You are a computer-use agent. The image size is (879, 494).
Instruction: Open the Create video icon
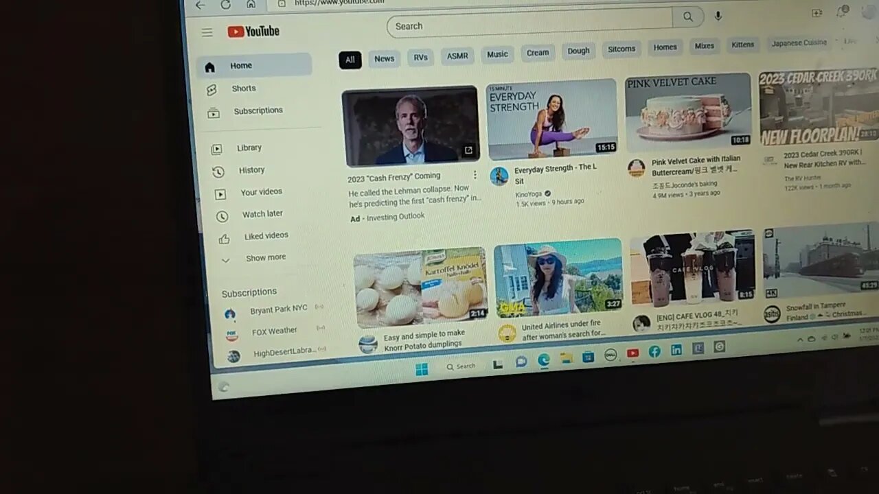tap(817, 13)
